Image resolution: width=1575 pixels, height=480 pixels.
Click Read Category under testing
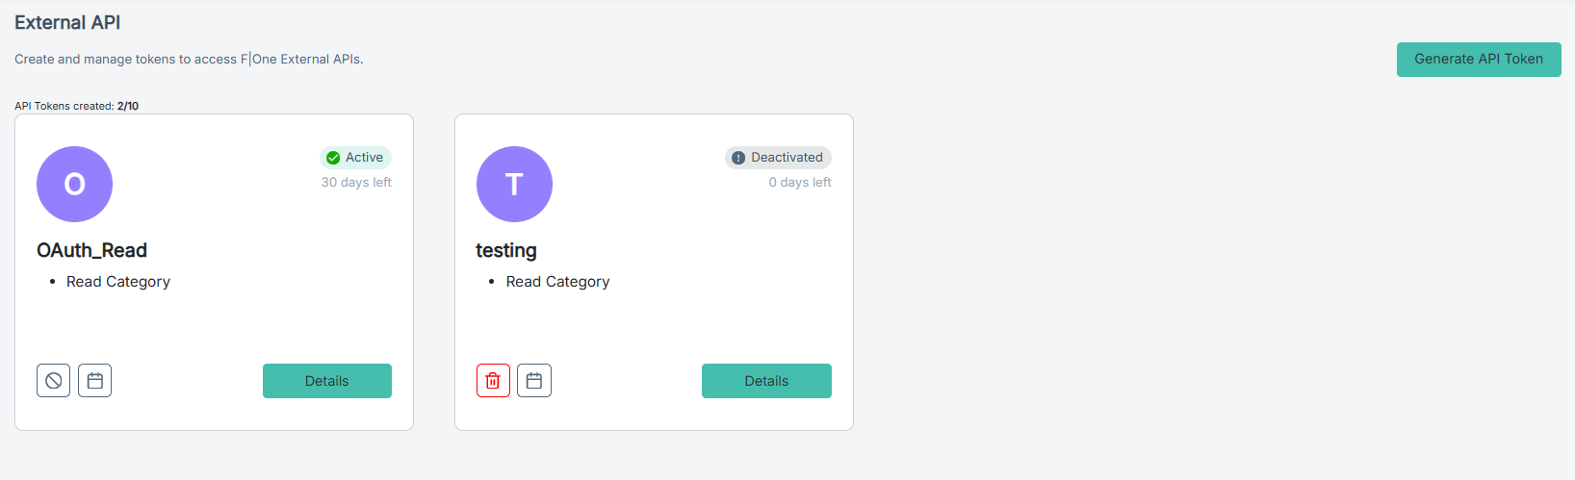point(558,282)
